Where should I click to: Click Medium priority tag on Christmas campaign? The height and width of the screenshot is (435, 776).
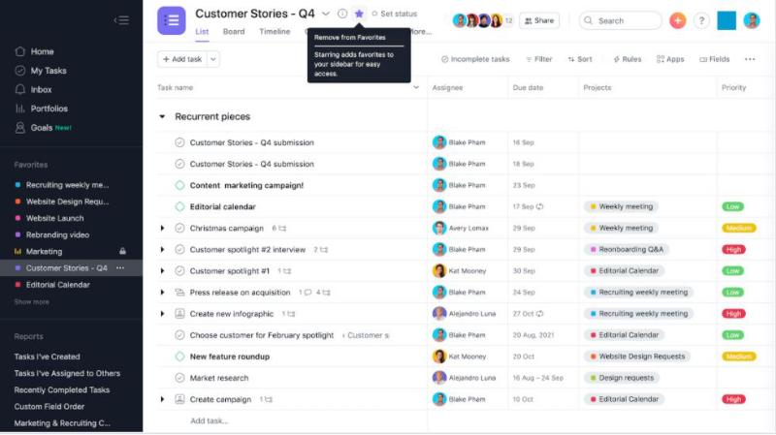point(739,229)
